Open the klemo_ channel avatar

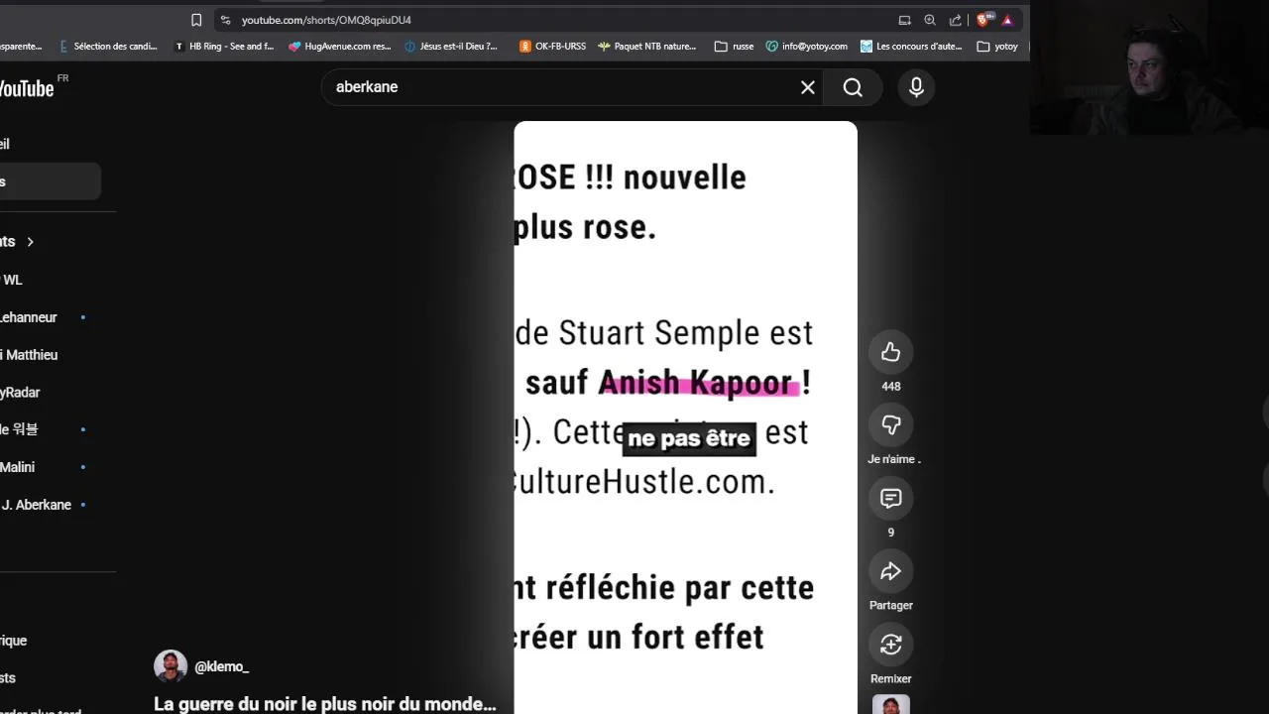(171, 666)
